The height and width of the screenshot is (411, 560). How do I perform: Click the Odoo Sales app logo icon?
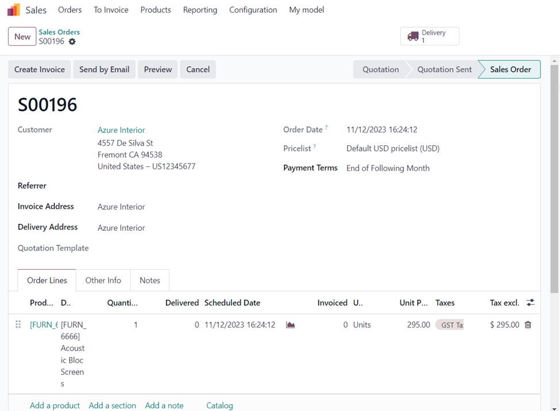tap(13, 10)
